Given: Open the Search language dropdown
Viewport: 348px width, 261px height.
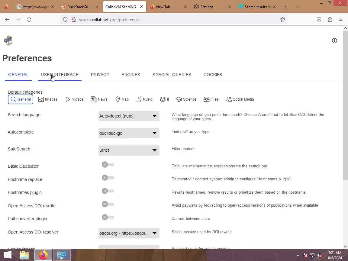Looking at the screenshot, I should [129, 116].
